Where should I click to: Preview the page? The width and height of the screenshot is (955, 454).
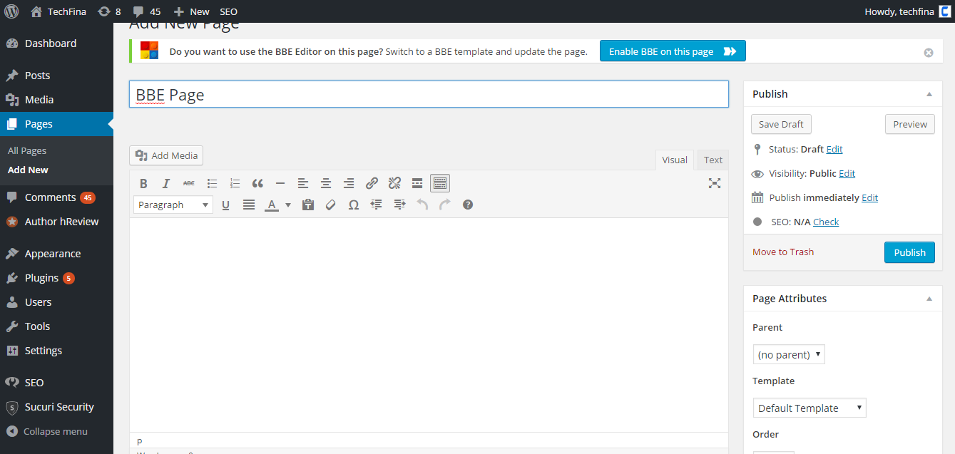click(x=910, y=124)
